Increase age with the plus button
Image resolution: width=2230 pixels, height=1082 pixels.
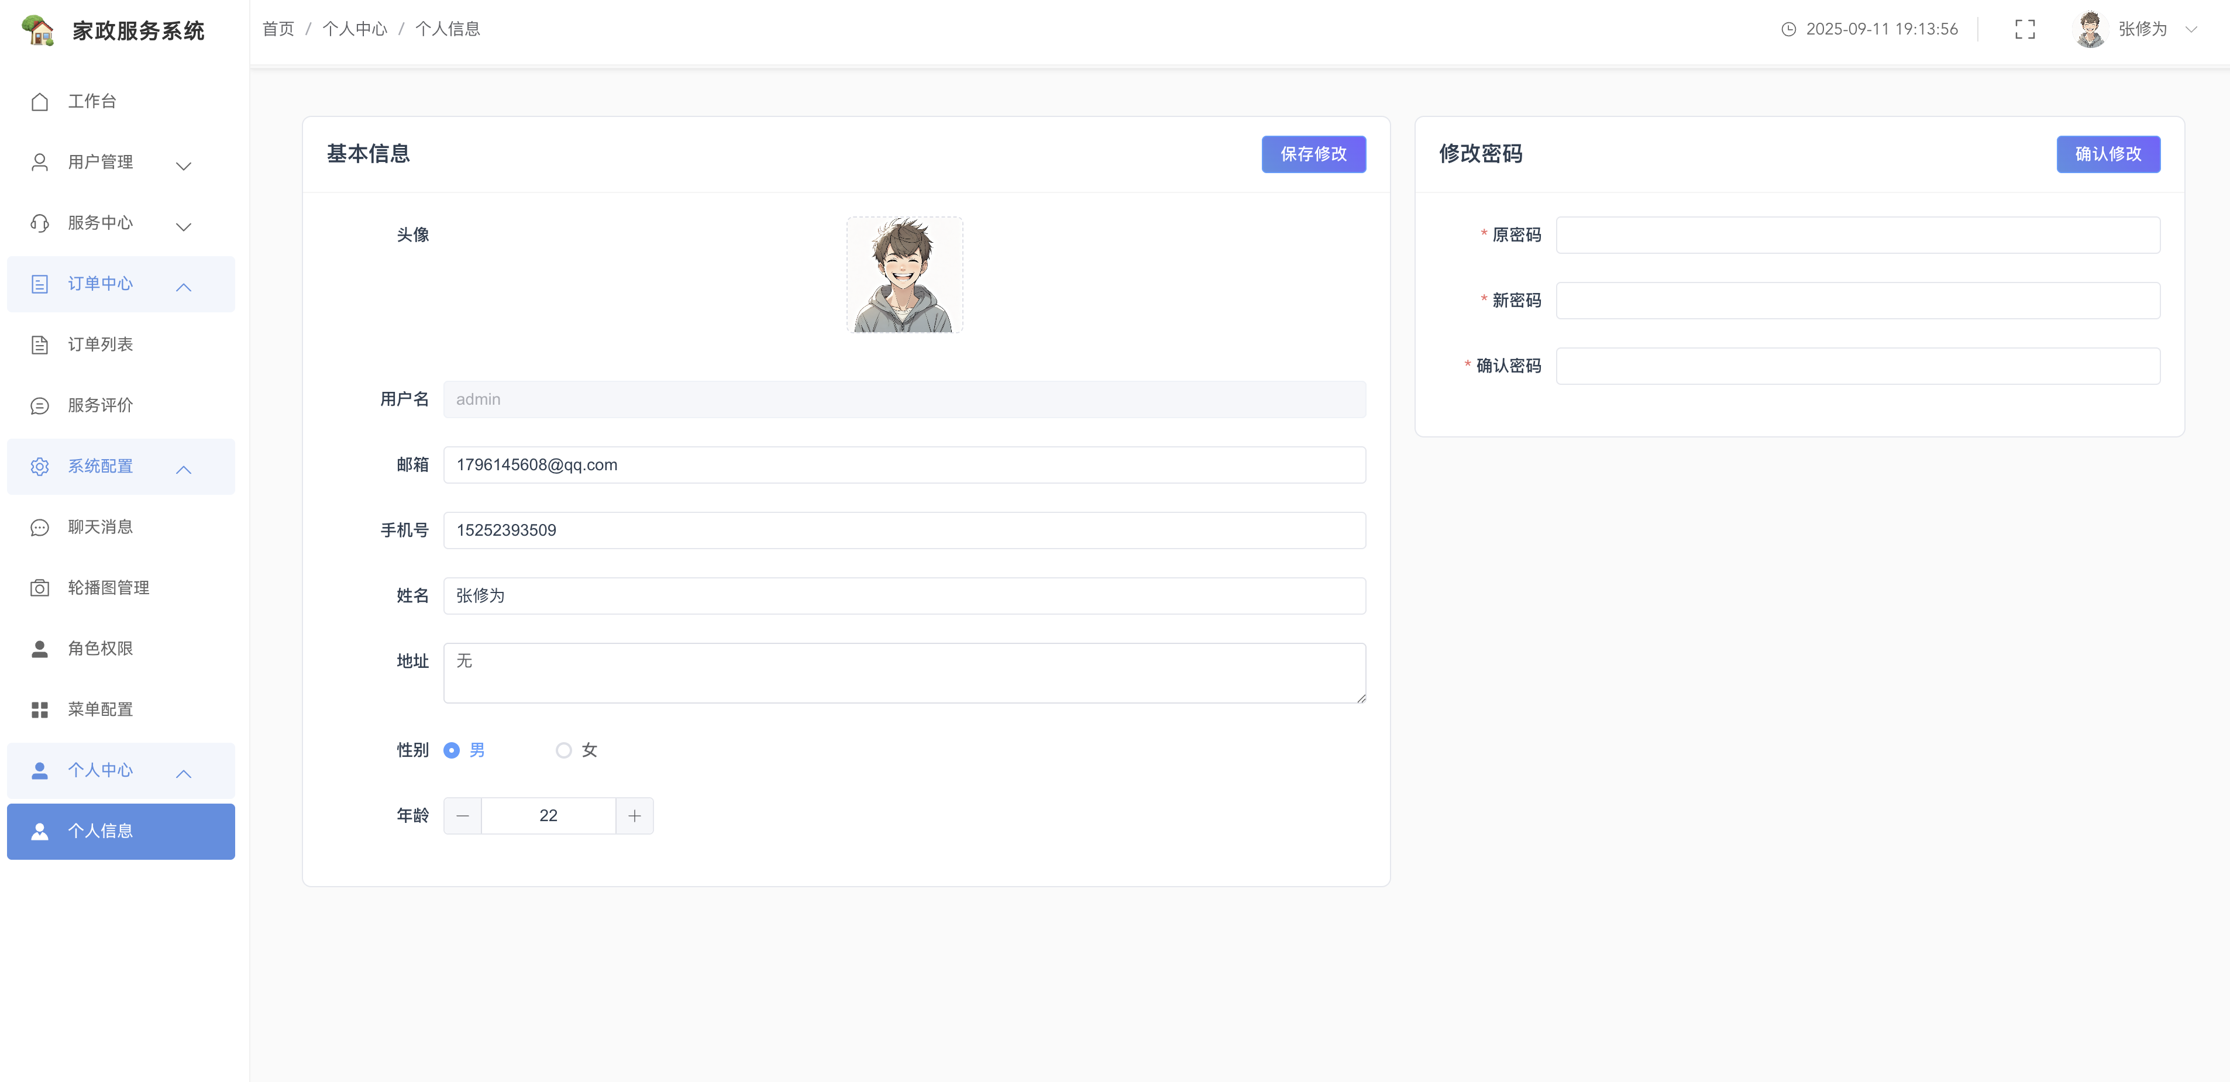pyautogui.click(x=635, y=816)
